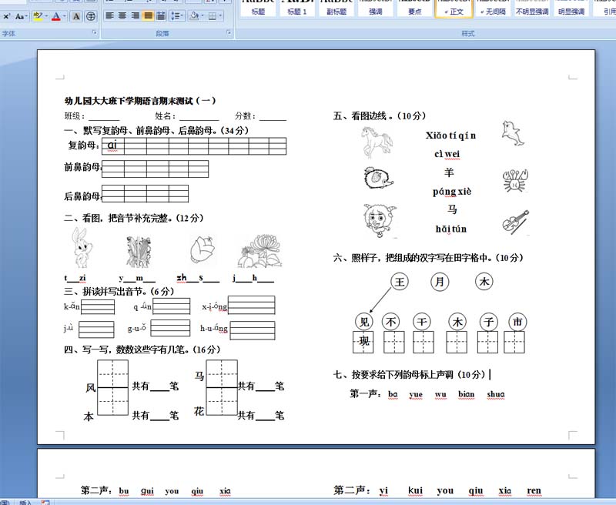The width and height of the screenshot is (616, 505).
Task: Click the text páng xiè
Action: click(x=452, y=192)
